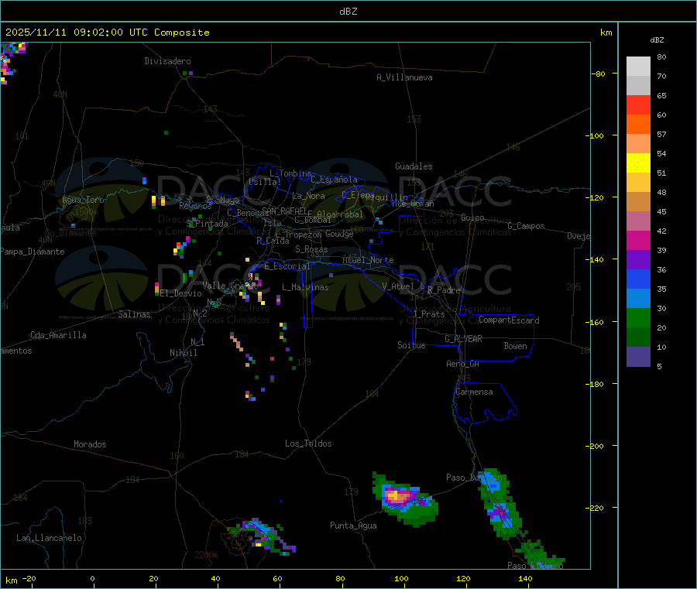Click the Guadales map label
This screenshot has height=589, width=697.
click(x=414, y=166)
